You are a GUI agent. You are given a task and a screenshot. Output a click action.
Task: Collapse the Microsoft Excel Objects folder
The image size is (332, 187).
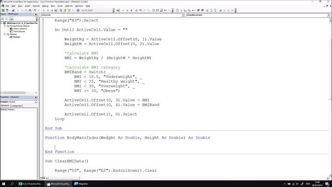click(x=5, y=26)
